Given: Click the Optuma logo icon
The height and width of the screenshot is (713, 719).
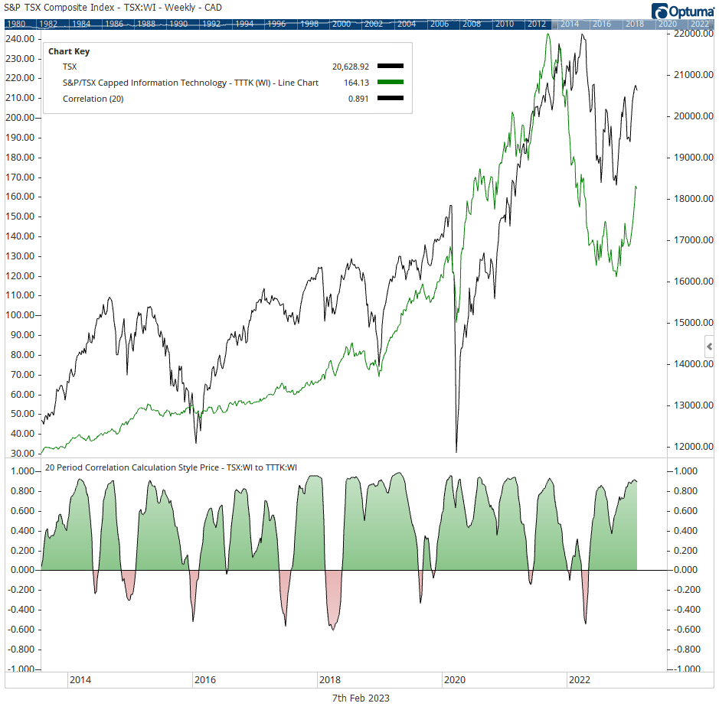Looking at the screenshot, I should pyautogui.click(x=660, y=10).
